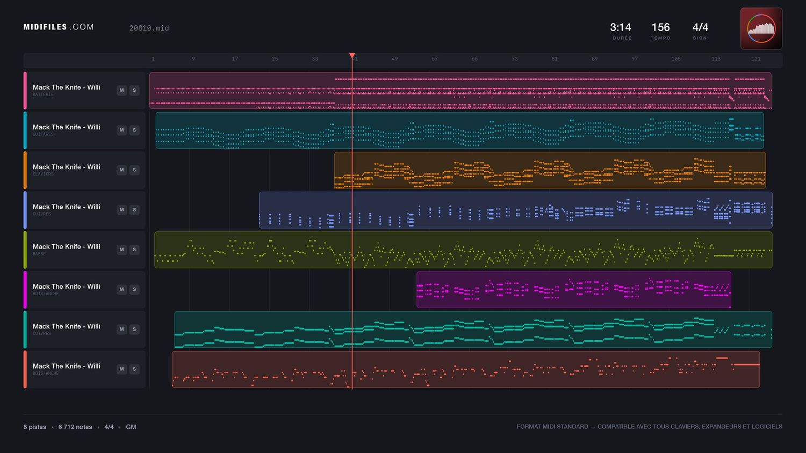Open the song artwork thumbnail

click(x=761, y=28)
